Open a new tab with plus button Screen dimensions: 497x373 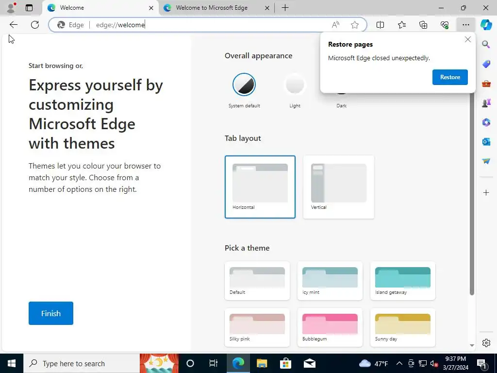285,8
